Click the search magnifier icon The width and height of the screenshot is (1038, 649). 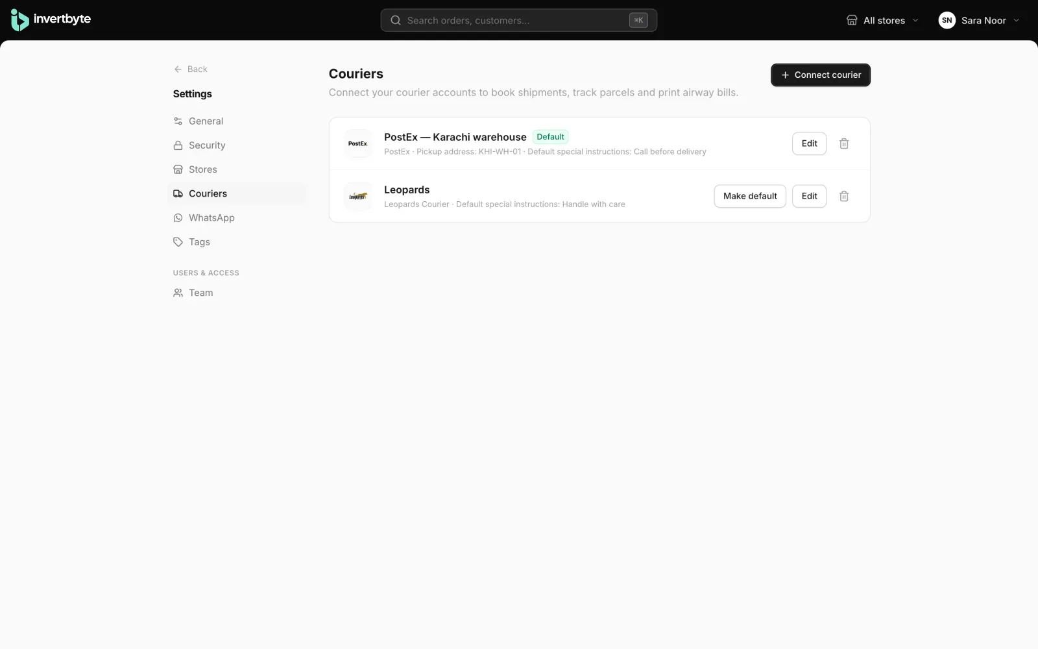coord(395,20)
